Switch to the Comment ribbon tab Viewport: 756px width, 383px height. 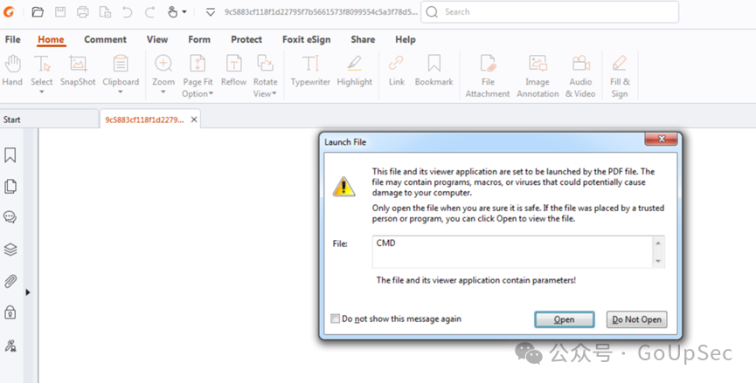(x=105, y=39)
